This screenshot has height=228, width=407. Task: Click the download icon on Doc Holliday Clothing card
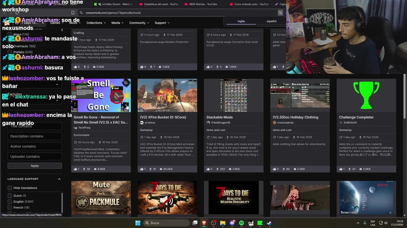click(x=283, y=169)
